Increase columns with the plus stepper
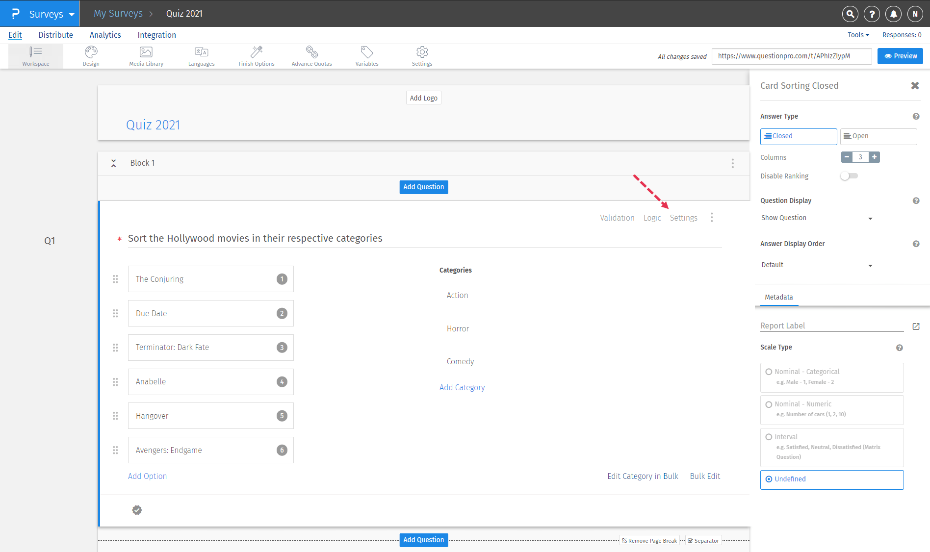The image size is (930, 552). (874, 157)
